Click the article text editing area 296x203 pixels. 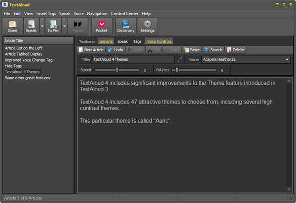tap(182, 135)
